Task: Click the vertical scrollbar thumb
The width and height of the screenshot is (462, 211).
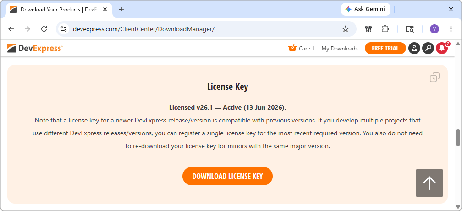Action: click(x=458, y=138)
